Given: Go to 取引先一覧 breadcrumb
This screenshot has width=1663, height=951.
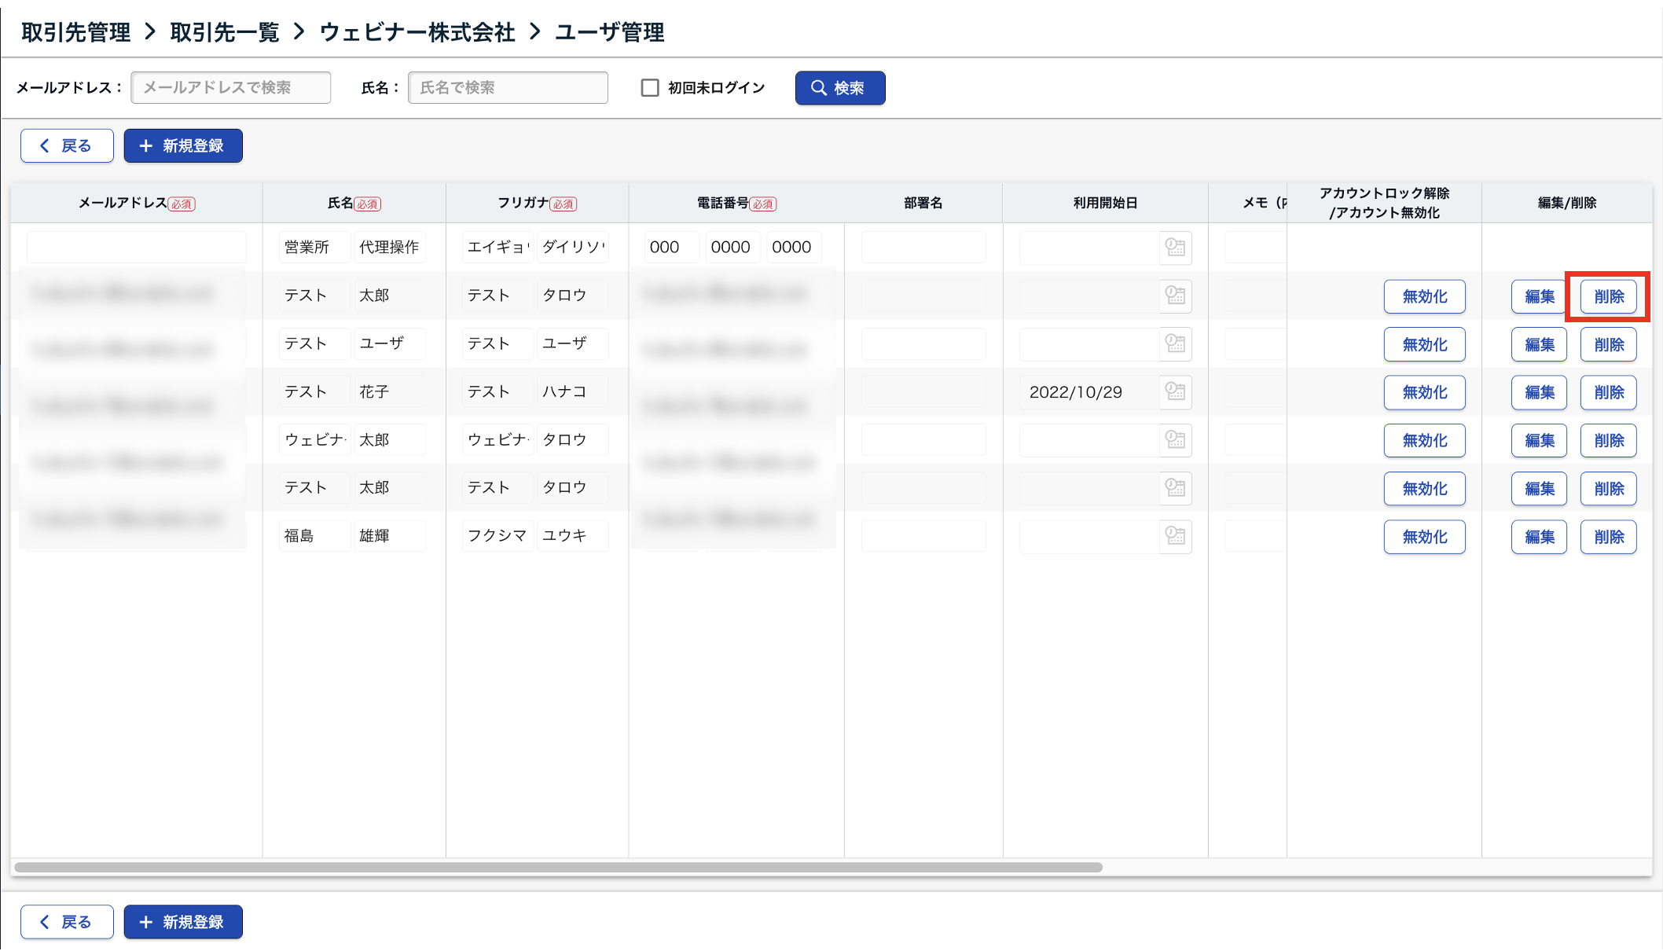Looking at the screenshot, I should click(225, 32).
